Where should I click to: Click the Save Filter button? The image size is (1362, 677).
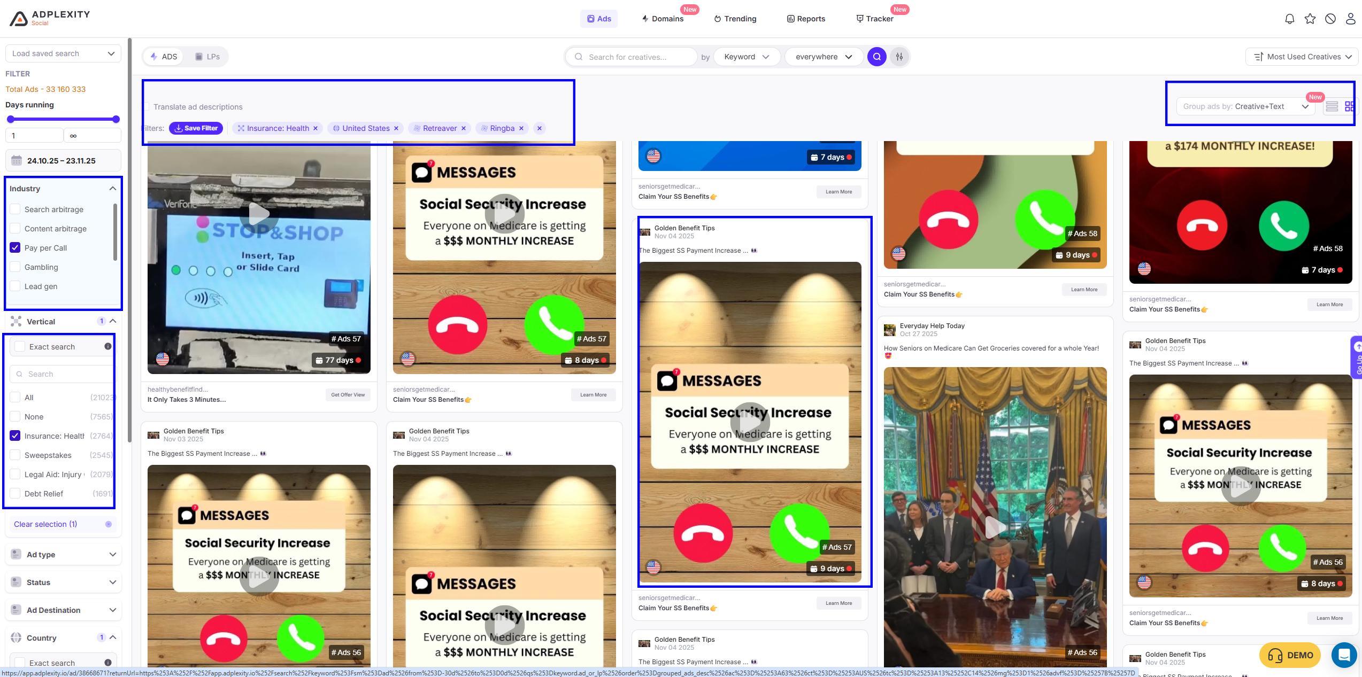pos(196,128)
